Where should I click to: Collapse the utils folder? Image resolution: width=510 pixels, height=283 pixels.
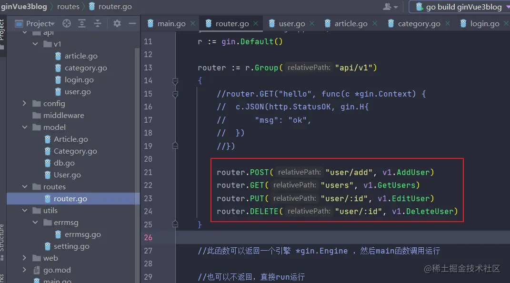coord(24,210)
